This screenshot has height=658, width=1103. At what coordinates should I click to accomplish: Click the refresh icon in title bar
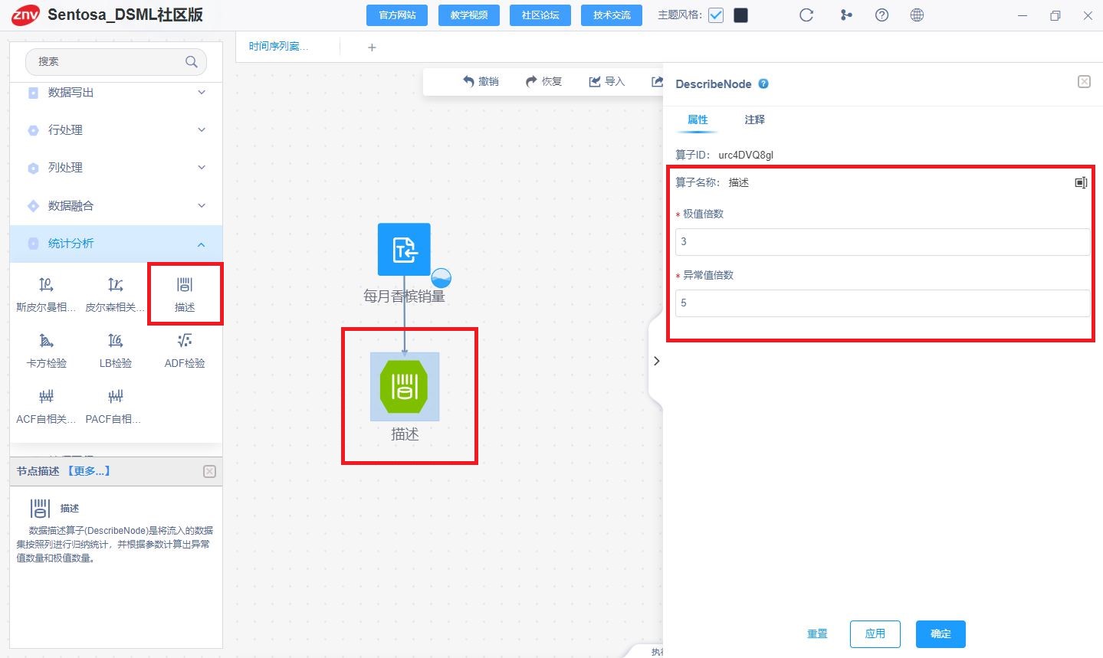(806, 15)
